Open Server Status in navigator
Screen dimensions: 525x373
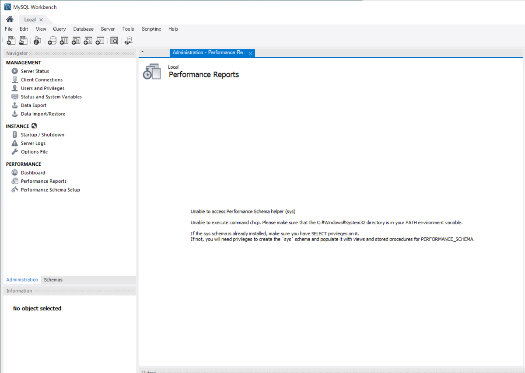pyautogui.click(x=35, y=71)
